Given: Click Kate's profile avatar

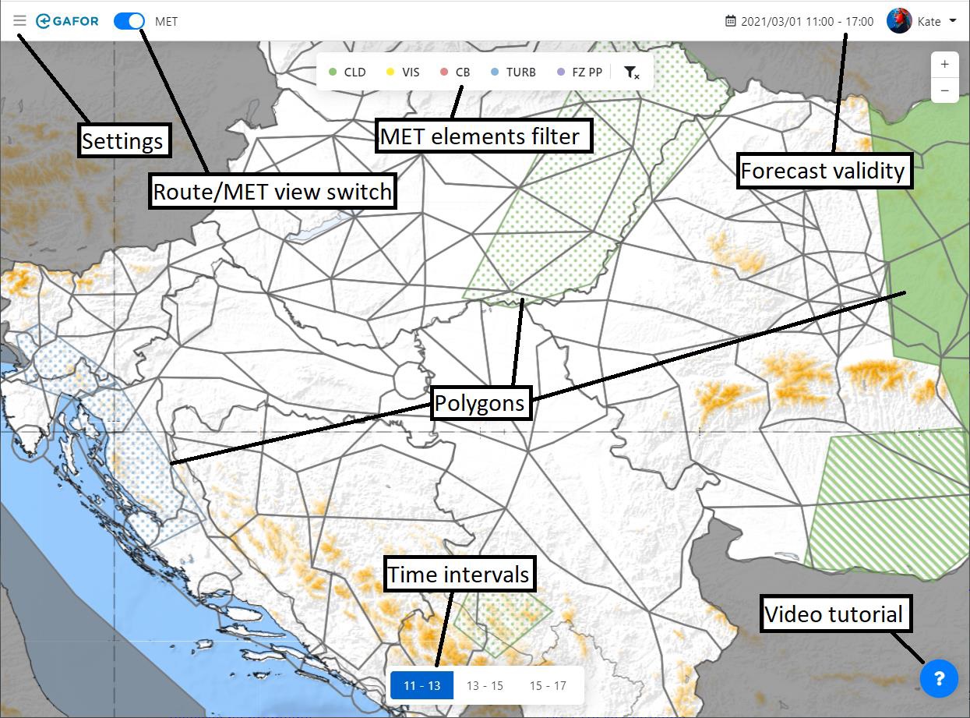Looking at the screenshot, I should [x=899, y=21].
